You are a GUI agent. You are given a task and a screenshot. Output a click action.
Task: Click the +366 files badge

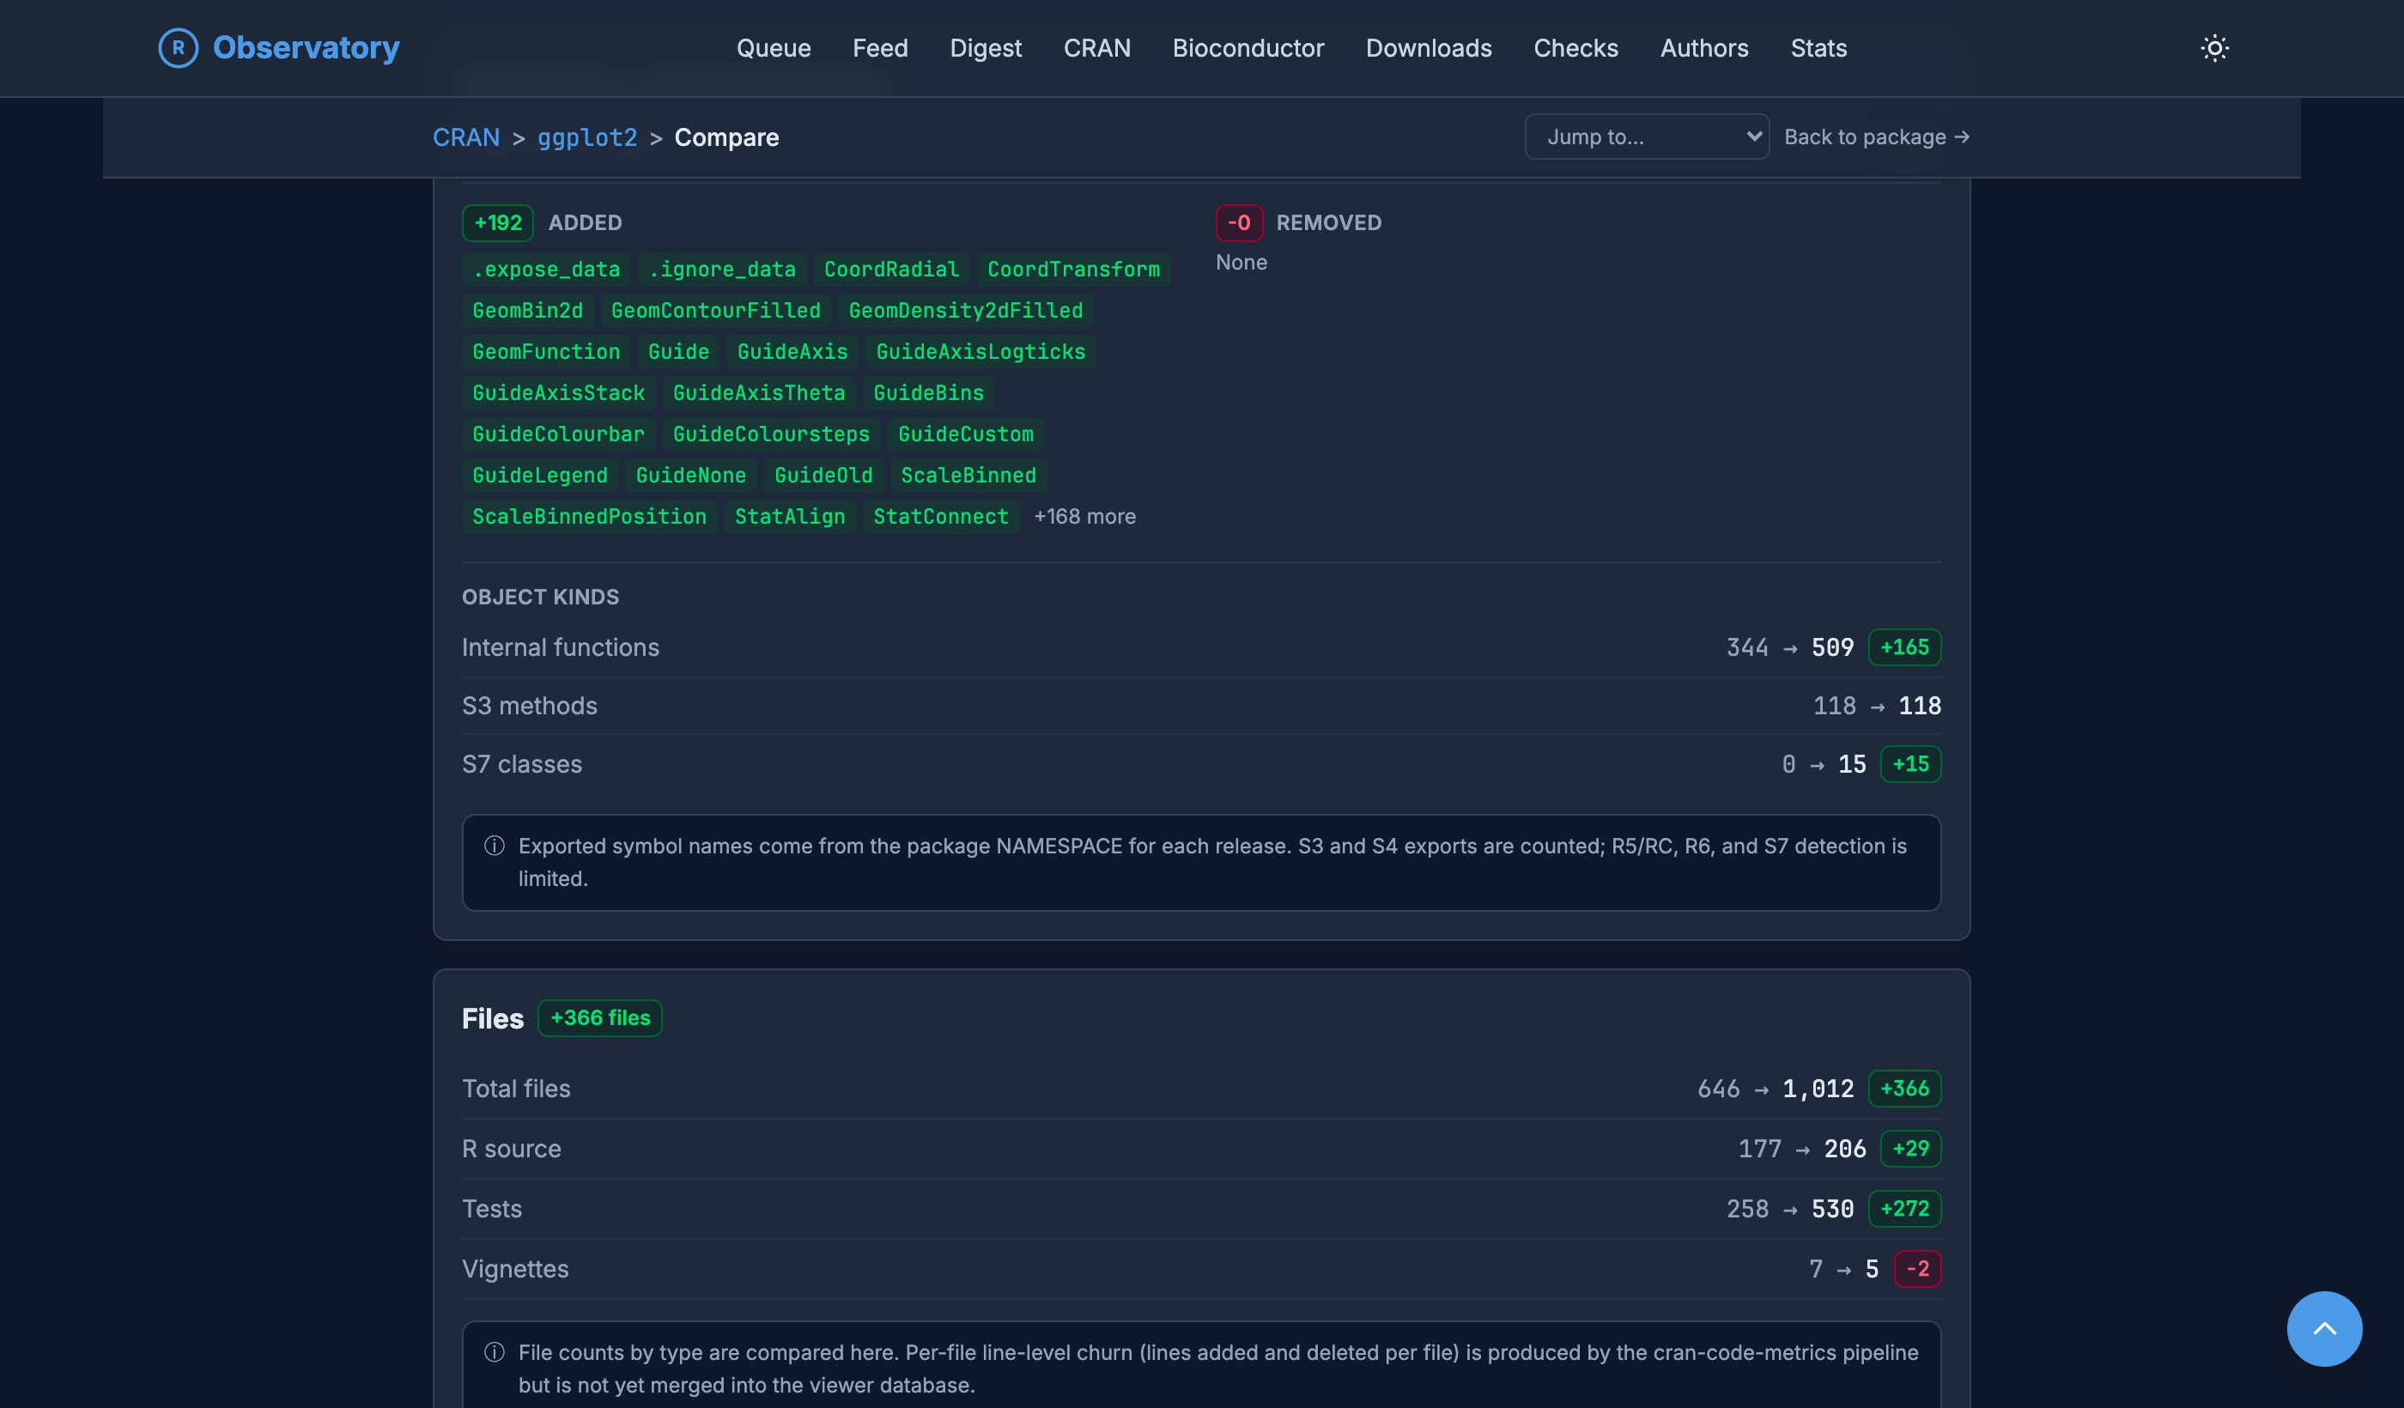[600, 1018]
